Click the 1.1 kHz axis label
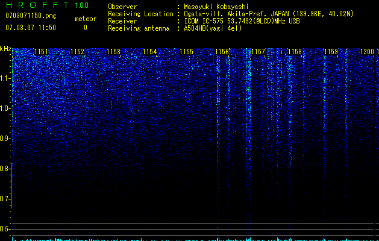Screen dimensions: 379x241 tap(4, 78)
